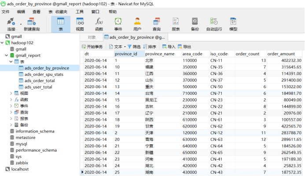Open the 收藏夹 menu

61,12
